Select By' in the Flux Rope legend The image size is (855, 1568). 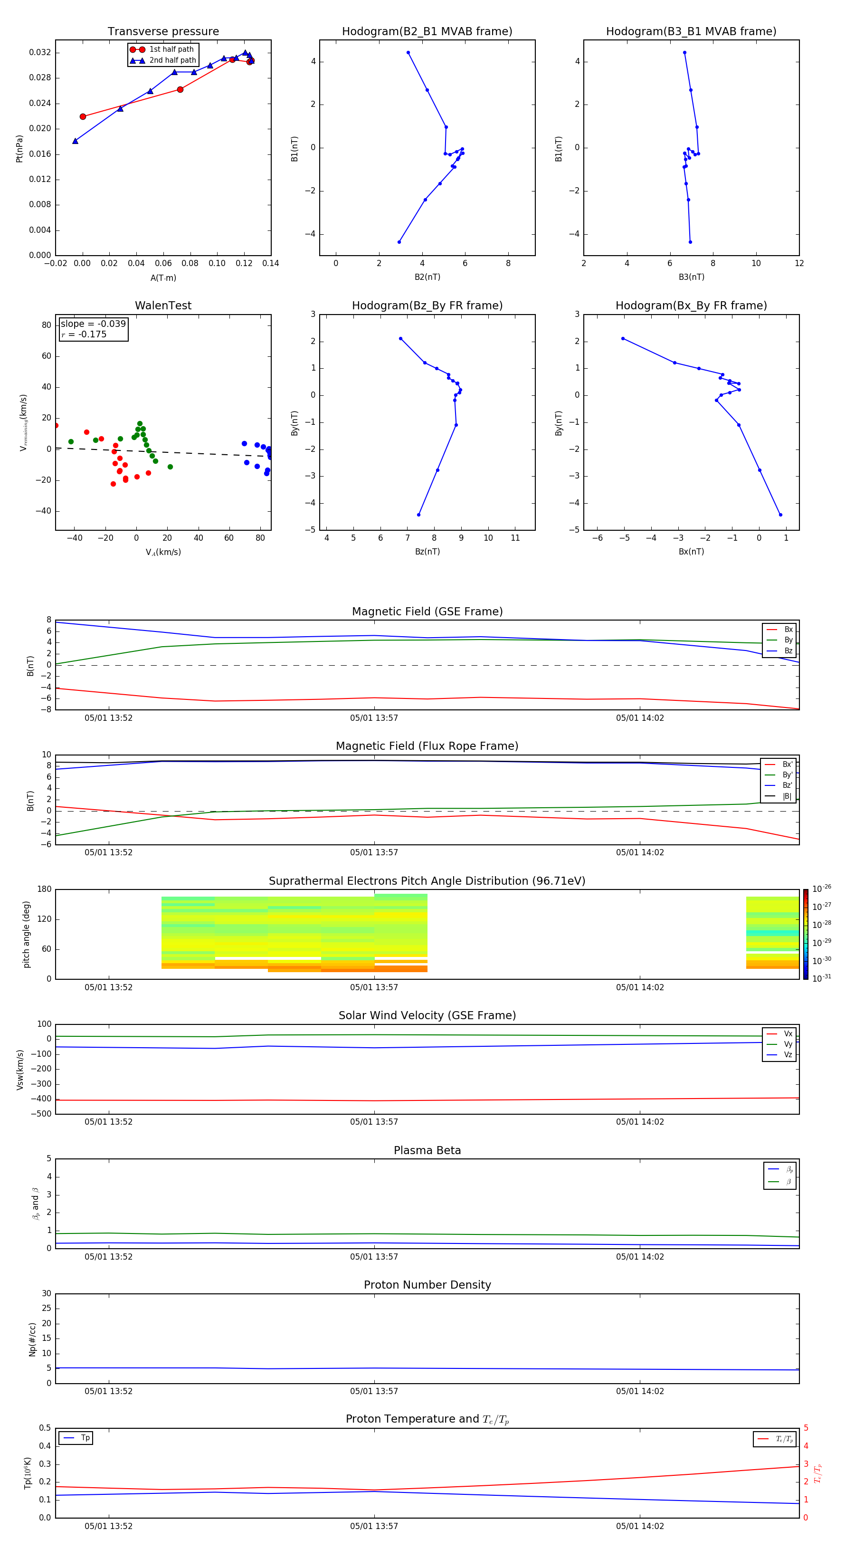tap(779, 775)
